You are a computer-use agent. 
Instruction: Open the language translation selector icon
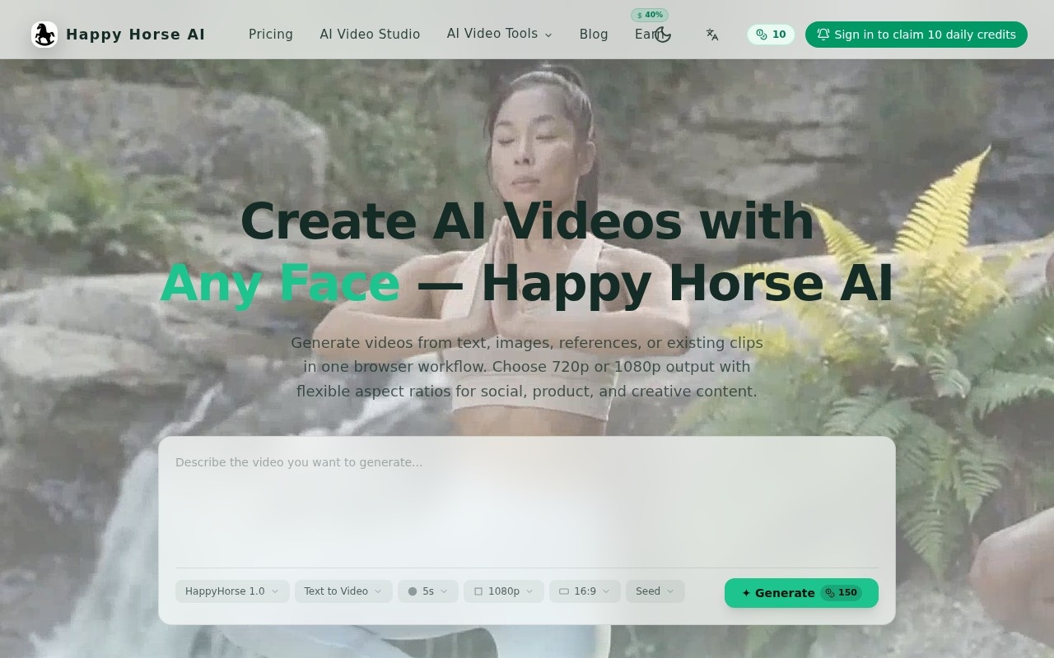pos(712,35)
